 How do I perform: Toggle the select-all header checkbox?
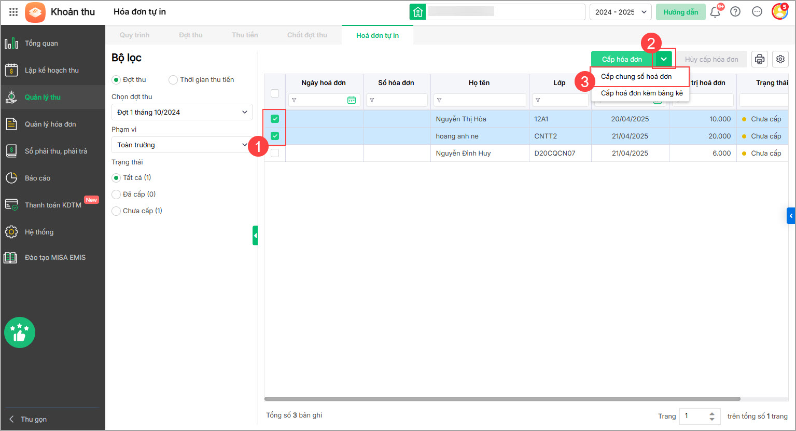pyautogui.click(x=275, y=93)
